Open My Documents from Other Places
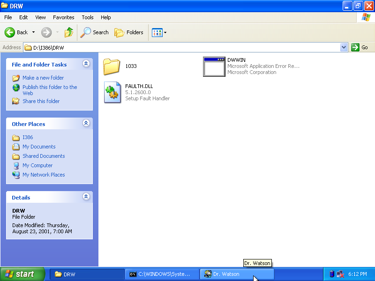Screen dimensions: 375x281 (x=39, y=147)
